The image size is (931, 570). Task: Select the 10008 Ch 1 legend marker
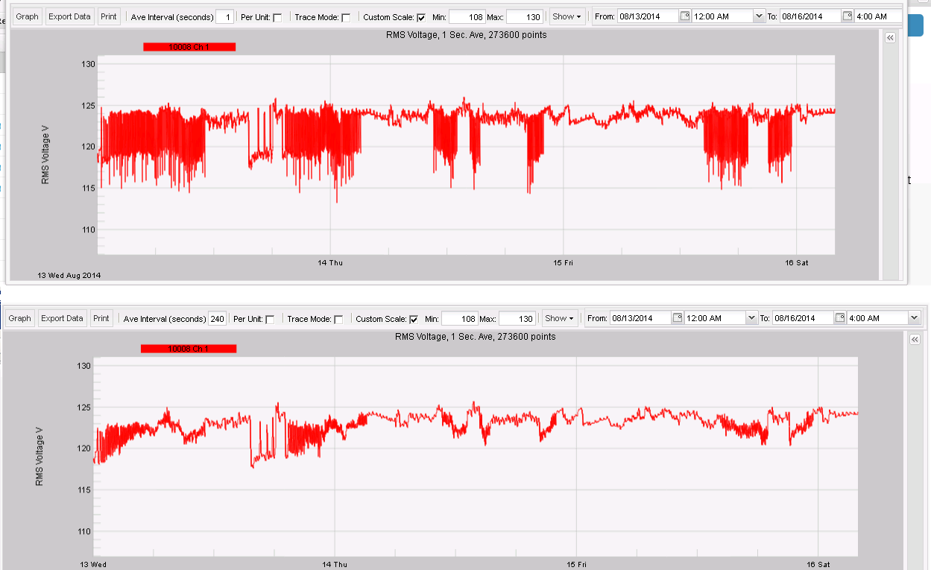pos(189,46)
